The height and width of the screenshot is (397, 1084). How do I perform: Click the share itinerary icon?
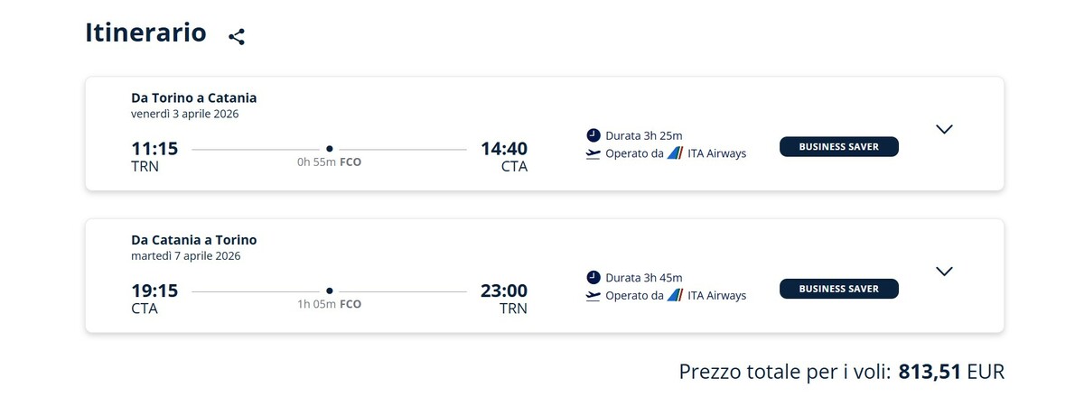click(x=237, y=37)
